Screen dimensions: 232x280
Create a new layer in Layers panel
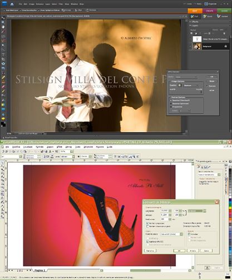(192, 33)
